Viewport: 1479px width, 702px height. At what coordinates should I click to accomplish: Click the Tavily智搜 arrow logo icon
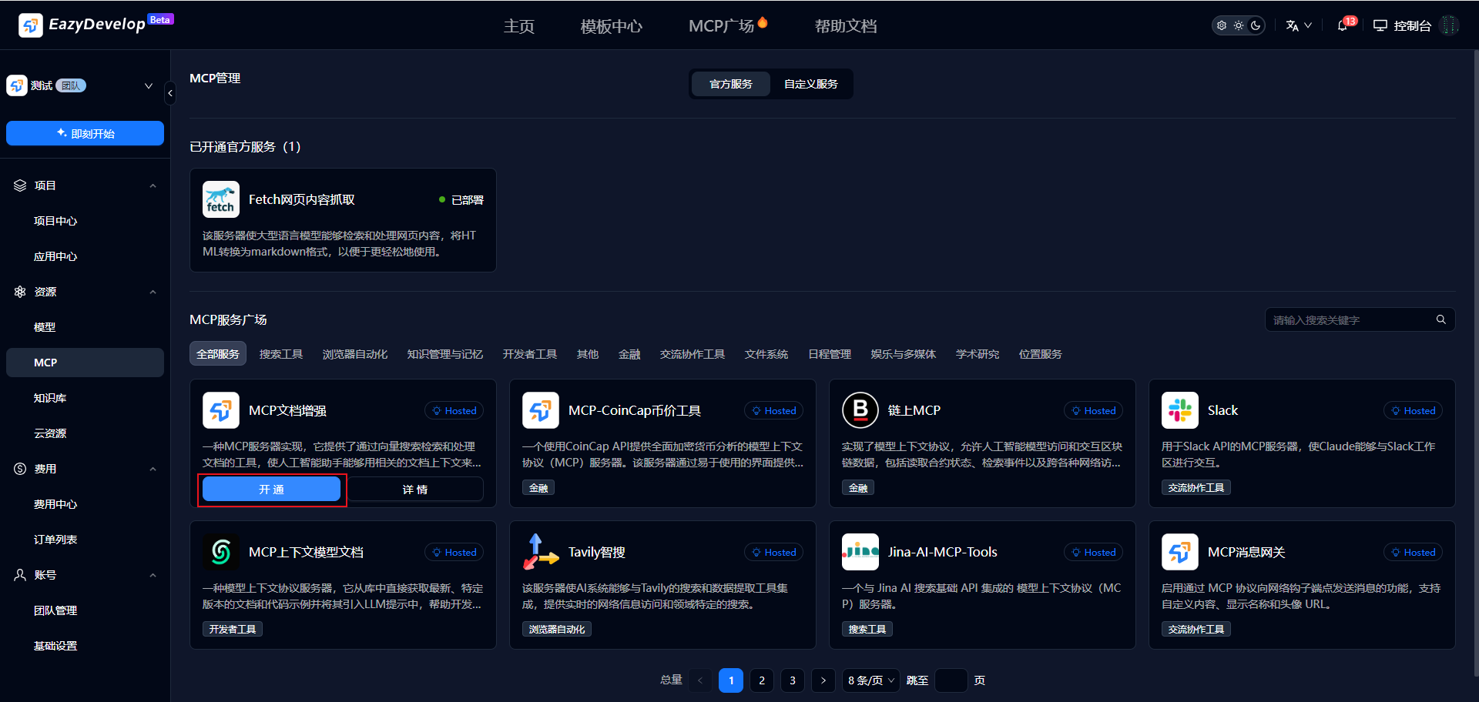click(x=540, y=552)
